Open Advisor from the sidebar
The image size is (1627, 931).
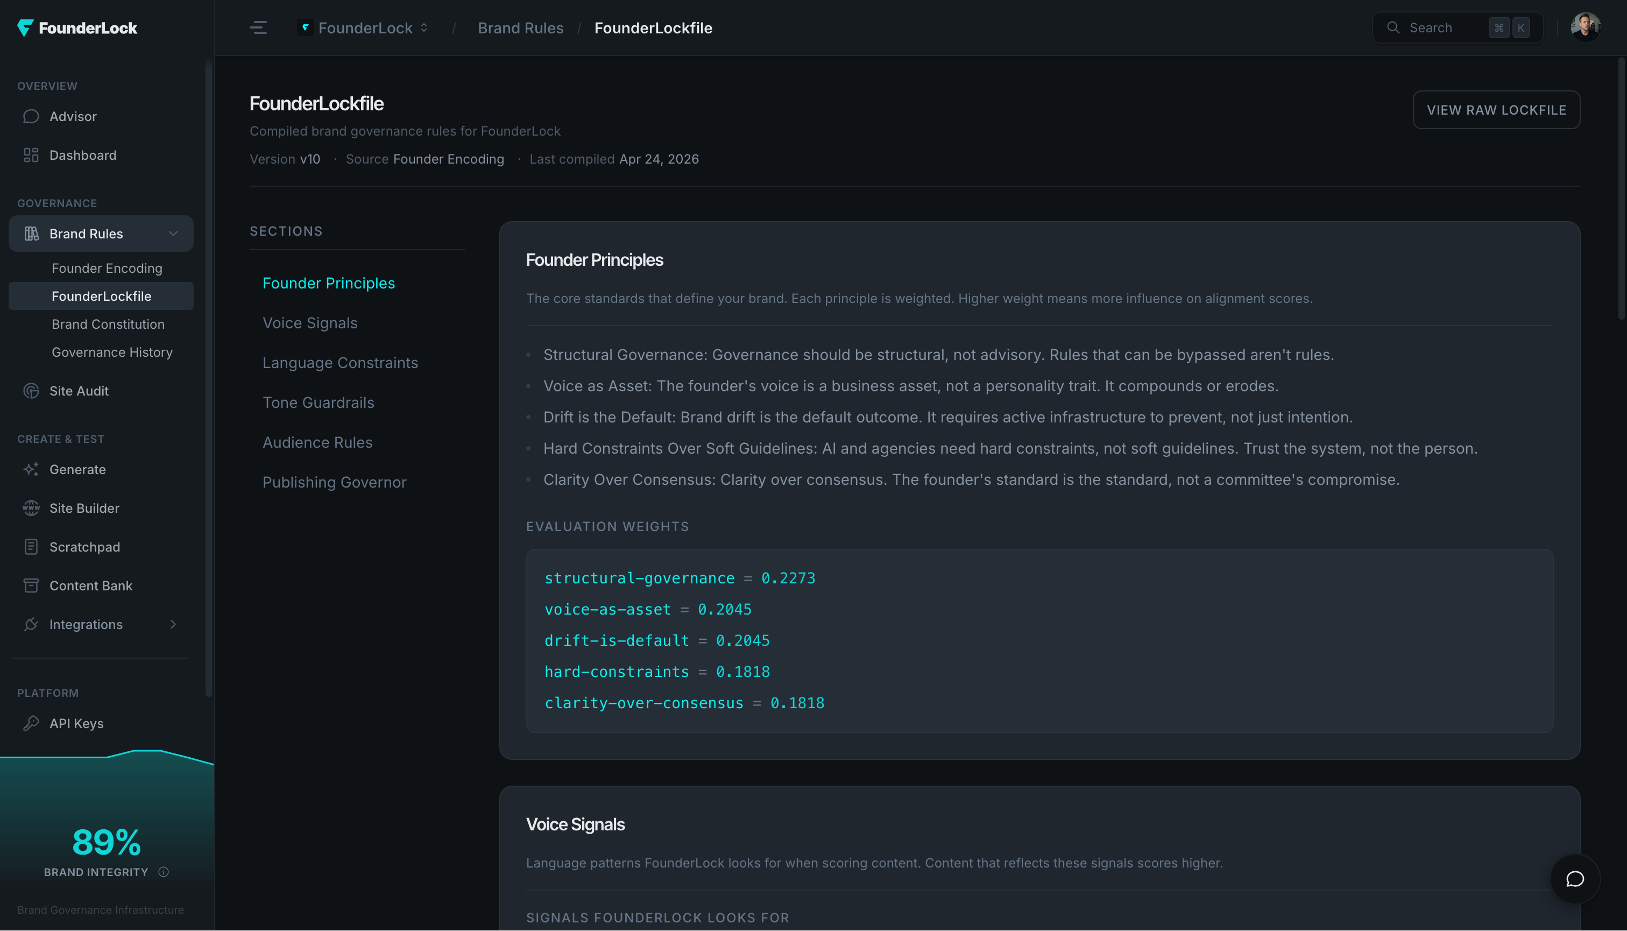(x=101, y=116)
